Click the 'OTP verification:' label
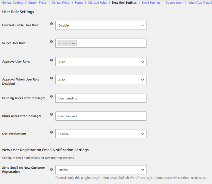Screen dimensions: 212x184 coord(14,134)
